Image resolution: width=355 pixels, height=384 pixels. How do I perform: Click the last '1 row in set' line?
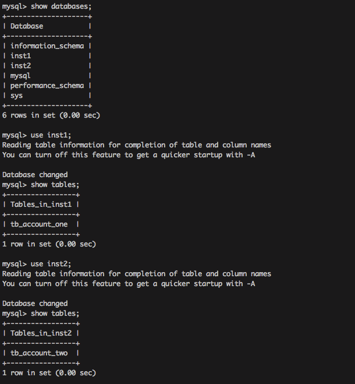(49, 373)
